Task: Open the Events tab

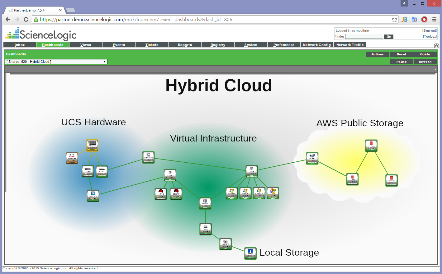Action: (119, 45)
